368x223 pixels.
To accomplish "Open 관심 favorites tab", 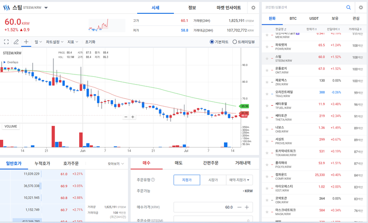I will pos(356,18).
